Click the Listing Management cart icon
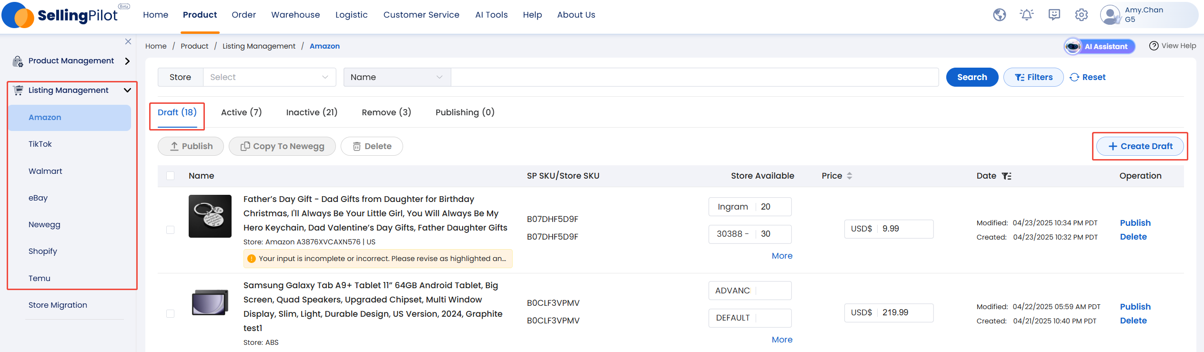 coord(18,90)
